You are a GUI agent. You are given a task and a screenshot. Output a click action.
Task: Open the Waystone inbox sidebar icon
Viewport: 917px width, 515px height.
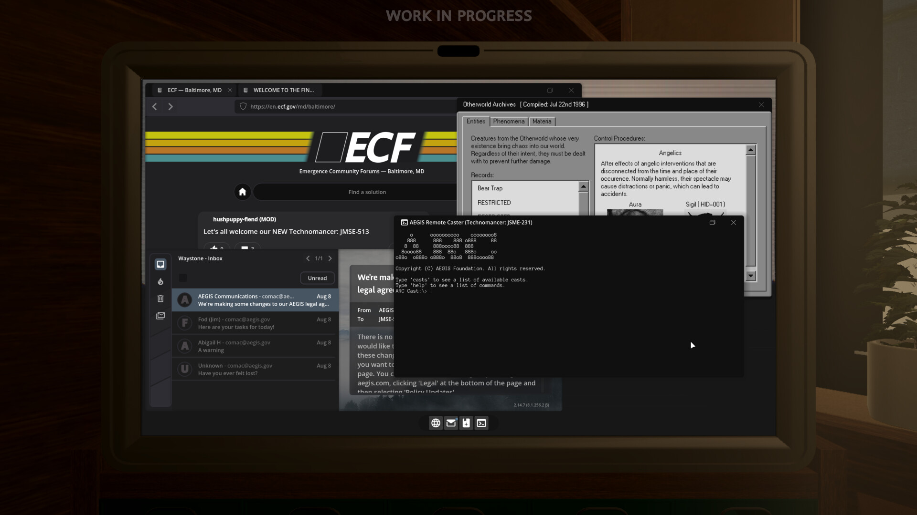click(x=160, y=264)
